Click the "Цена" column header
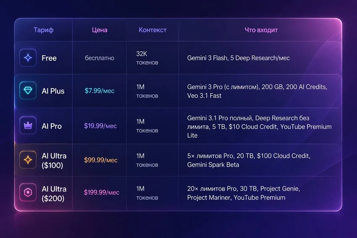The image size is (357, 238). point(100,30)
